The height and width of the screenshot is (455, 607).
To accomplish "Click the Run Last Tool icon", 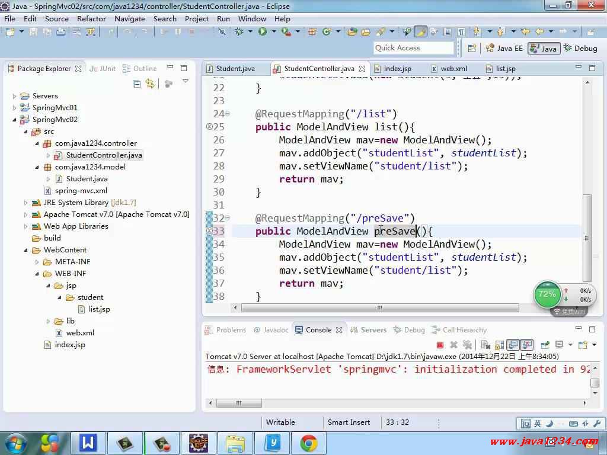I will click(x=286, y=32).
